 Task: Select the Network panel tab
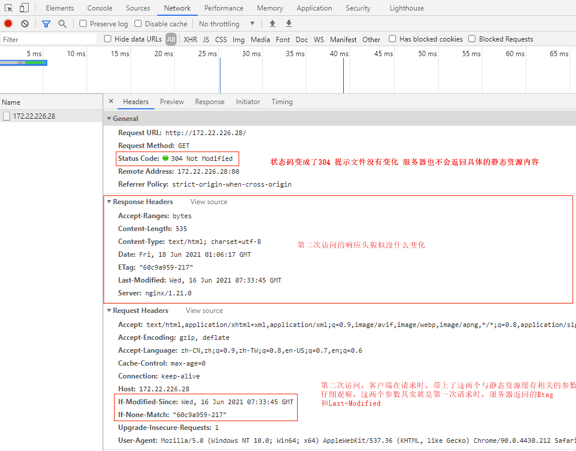pos(177,8)
